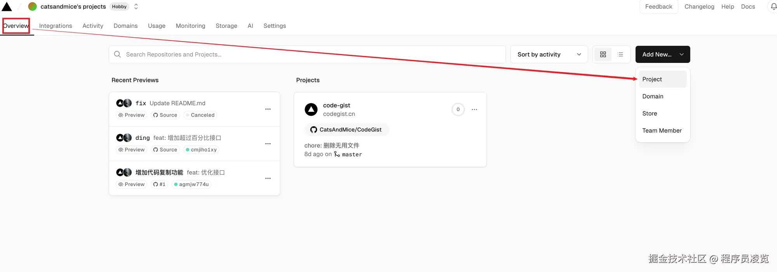777x272 pixels.
Task: Focus the Search Repositories and Projects field
Action: pyautogui.click(x=307, y=54)
